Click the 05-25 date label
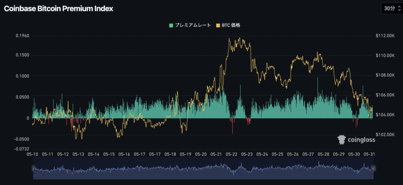 click(x=277, y=154)
